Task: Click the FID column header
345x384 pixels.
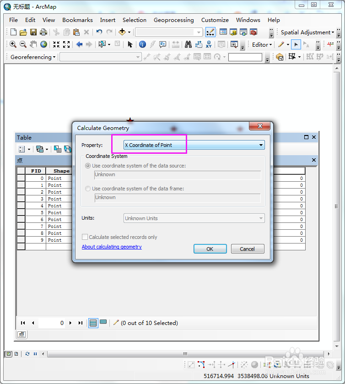Action: point(36,171)
